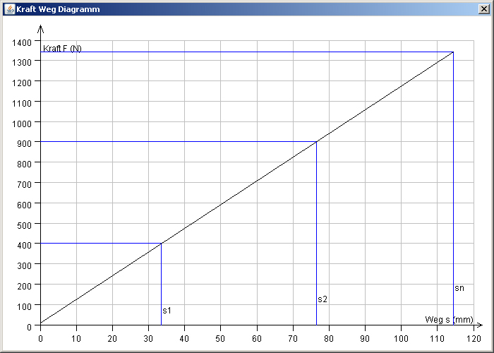Select the Weg s (mm) axis label
The height and width of the screenshot is (353, 494).
click(449, 320)
